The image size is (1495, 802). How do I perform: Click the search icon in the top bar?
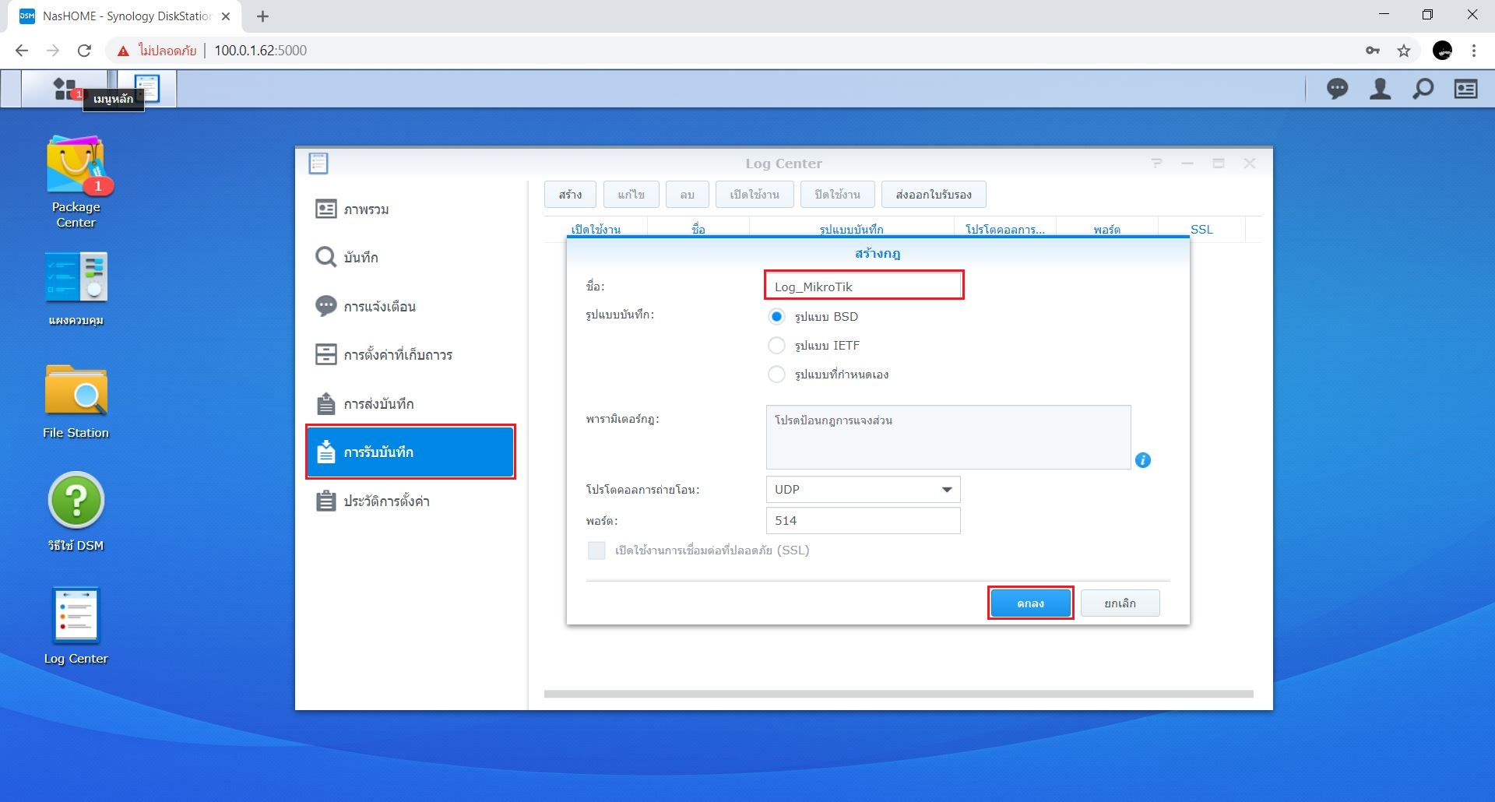pos(1422,89)
